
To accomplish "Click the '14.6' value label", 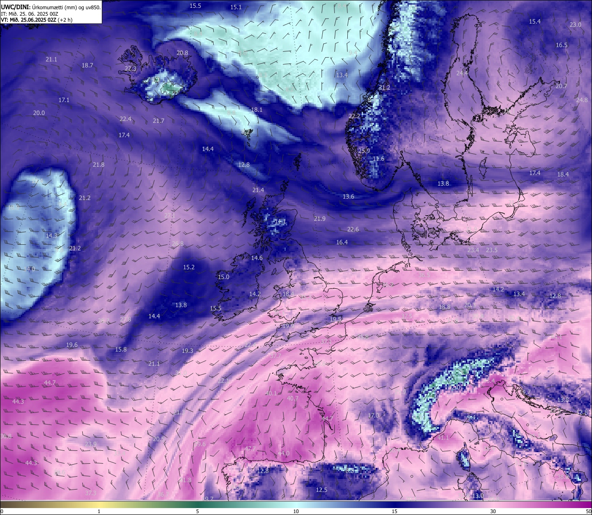I will click(257, 258).
